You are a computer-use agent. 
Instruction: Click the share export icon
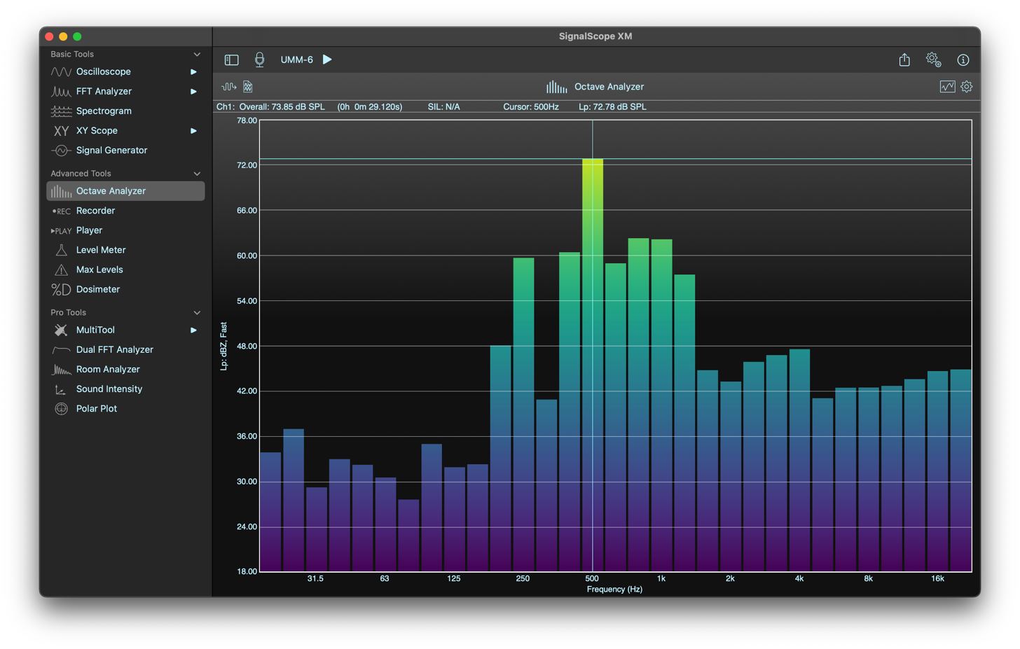904,60
